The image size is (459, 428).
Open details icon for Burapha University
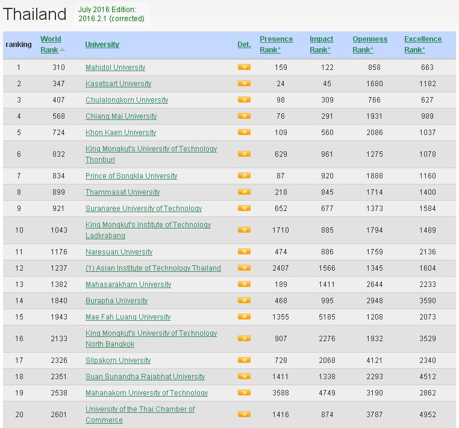[x=244, y=300]
